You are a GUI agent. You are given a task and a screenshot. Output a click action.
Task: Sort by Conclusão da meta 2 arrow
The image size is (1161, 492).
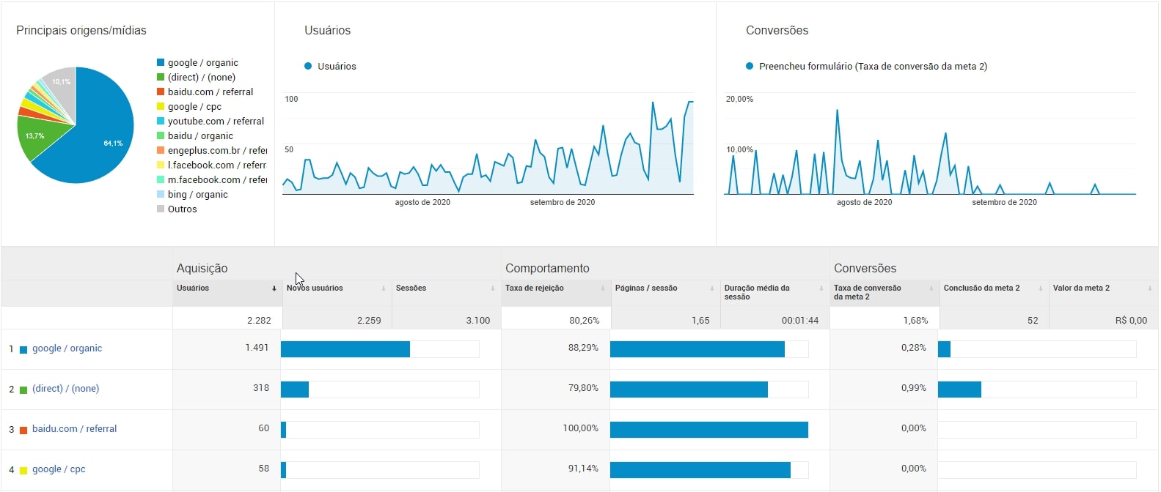click(x=1041, y=288)
